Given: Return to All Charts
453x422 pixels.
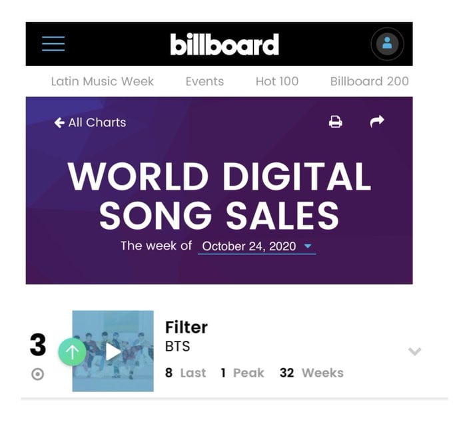Looking at the screenshot, I should [x=90, y=122].
